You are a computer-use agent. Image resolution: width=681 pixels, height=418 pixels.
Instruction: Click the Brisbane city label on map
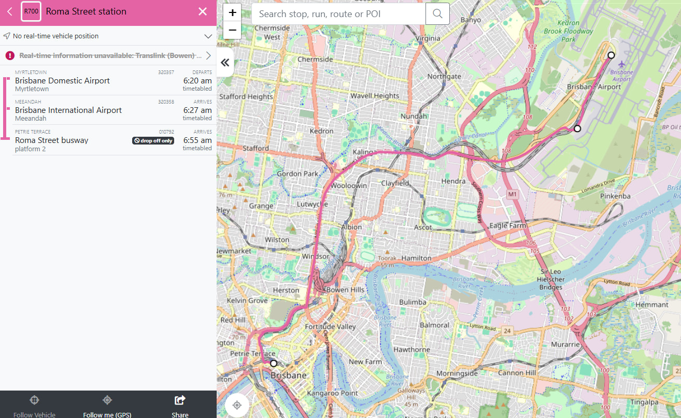289,375
